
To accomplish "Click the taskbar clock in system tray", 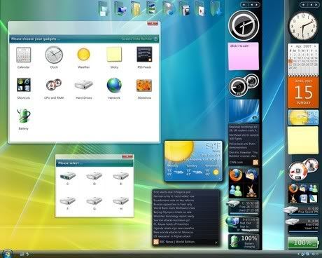I will 315,254.
